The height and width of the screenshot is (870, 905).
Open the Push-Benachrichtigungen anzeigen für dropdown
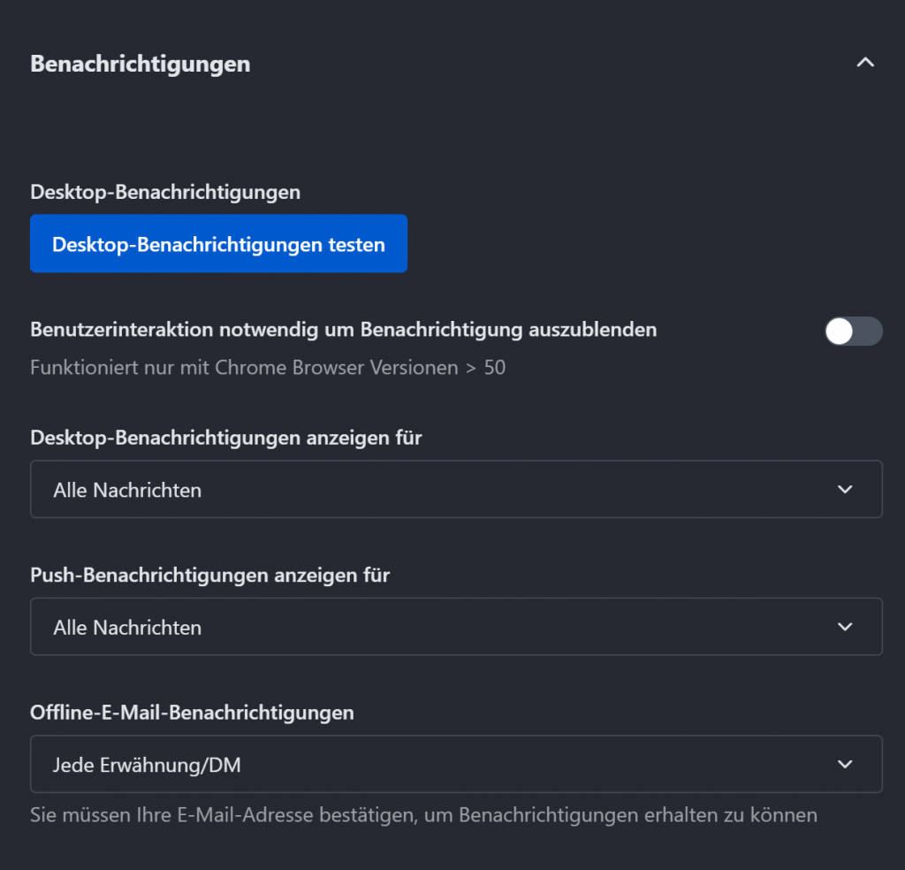point(456,627)
